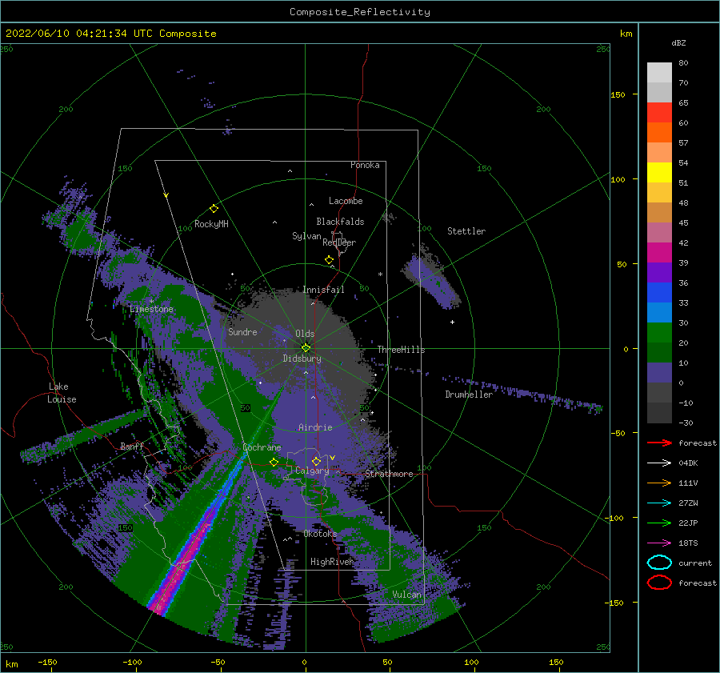
Task: Select the orange 111V arrow in legend
Action: 659,483
